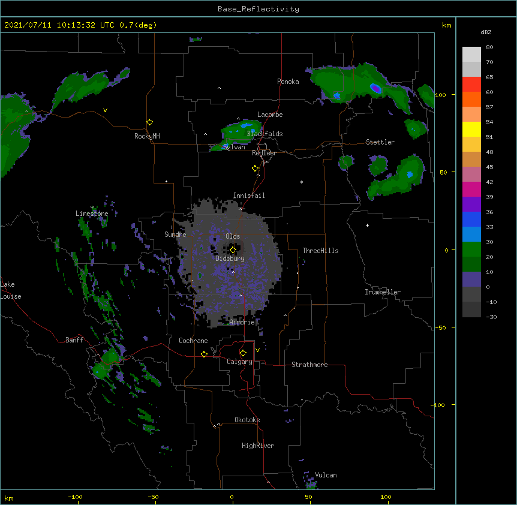Click the RedDeer city label
The width and height of the screenshot is (517, 505).
(264, 153)
